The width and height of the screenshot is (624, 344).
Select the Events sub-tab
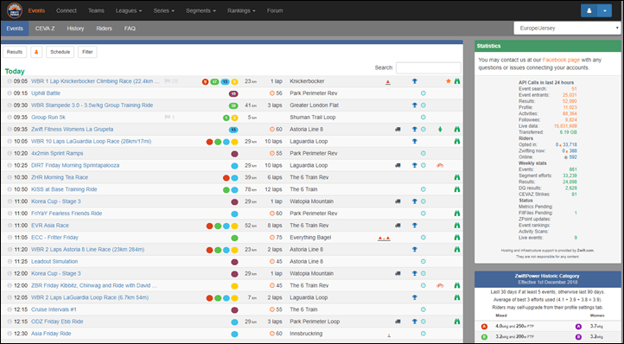click(x=15, y=29)
